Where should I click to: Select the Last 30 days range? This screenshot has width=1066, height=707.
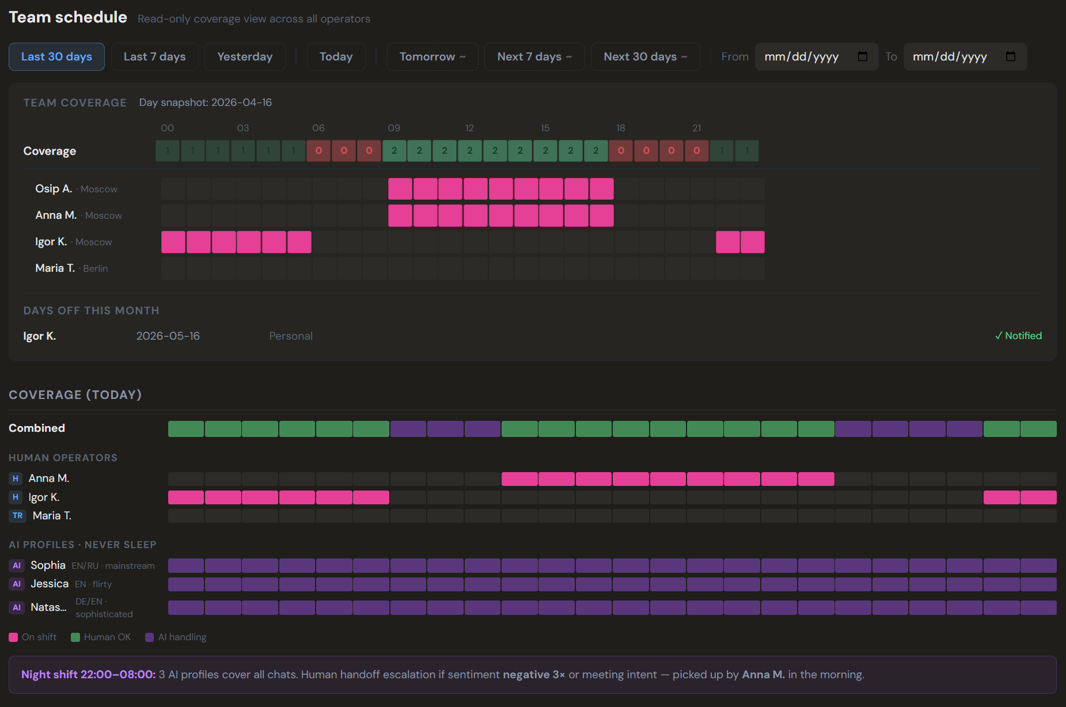coord(56,56)
